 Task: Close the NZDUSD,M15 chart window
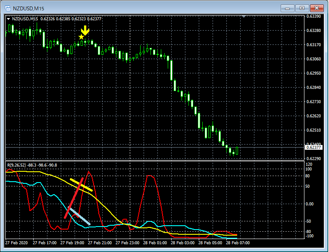316,8
